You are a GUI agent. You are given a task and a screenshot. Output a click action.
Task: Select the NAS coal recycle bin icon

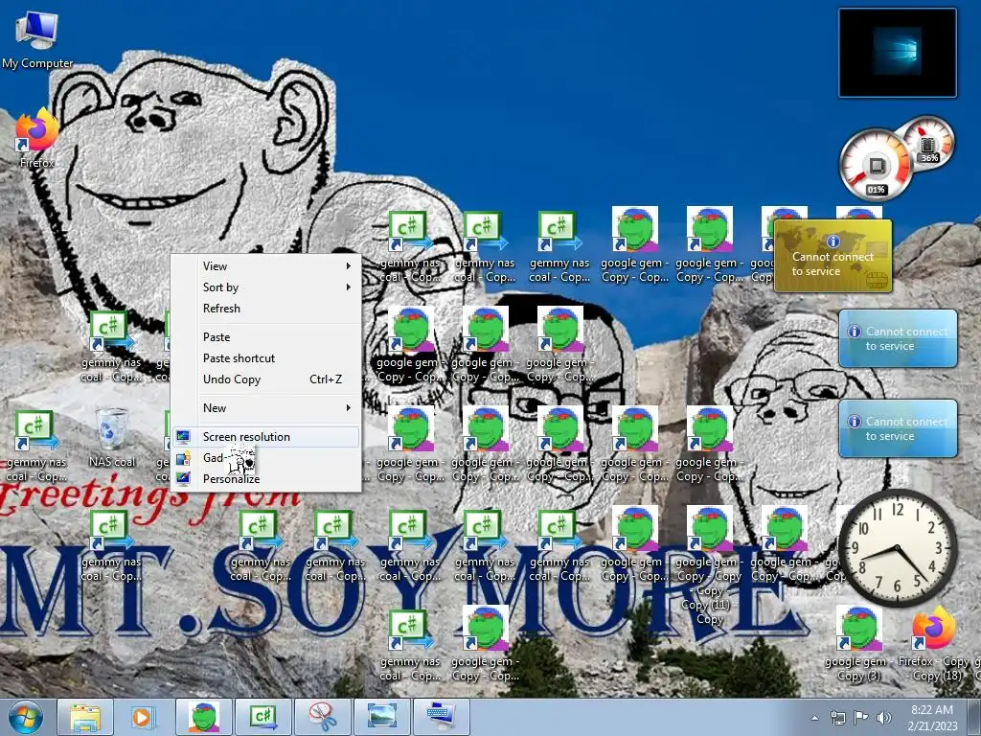[112, 437]
